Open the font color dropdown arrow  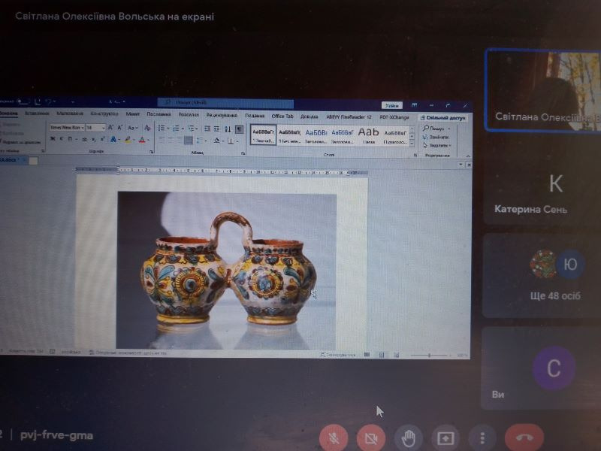tap(148, 141)
